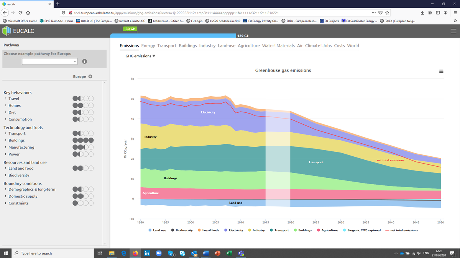Screen dimensions: 460x258
Task: Open PowerPoint from the taskbar
Action: point(217,253)
